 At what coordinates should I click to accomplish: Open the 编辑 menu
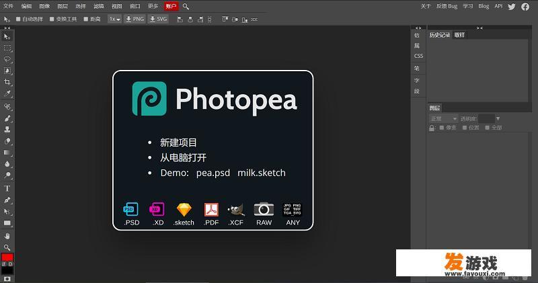tap(26, 6)
